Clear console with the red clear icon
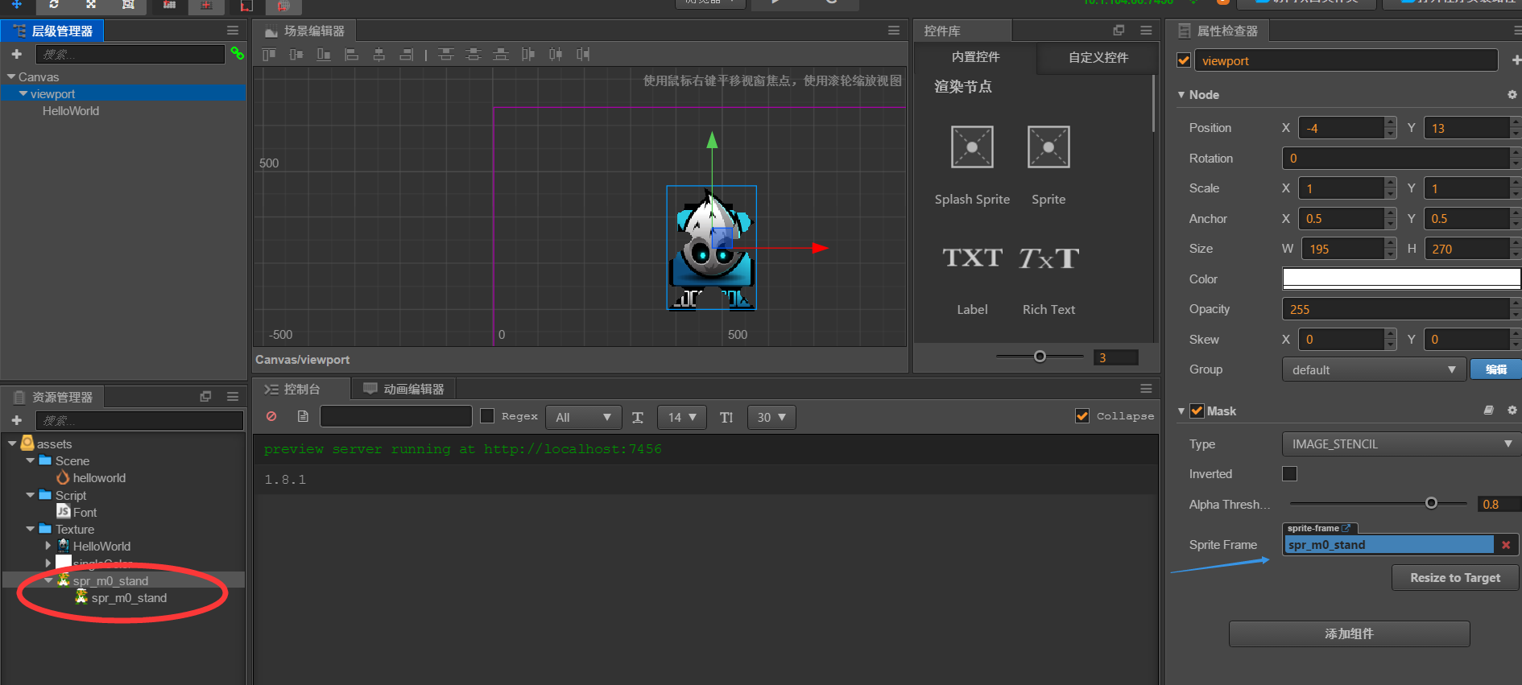The height and width of the screenshot is (685, 1522). pyautogui.click(x=271, y=416)
